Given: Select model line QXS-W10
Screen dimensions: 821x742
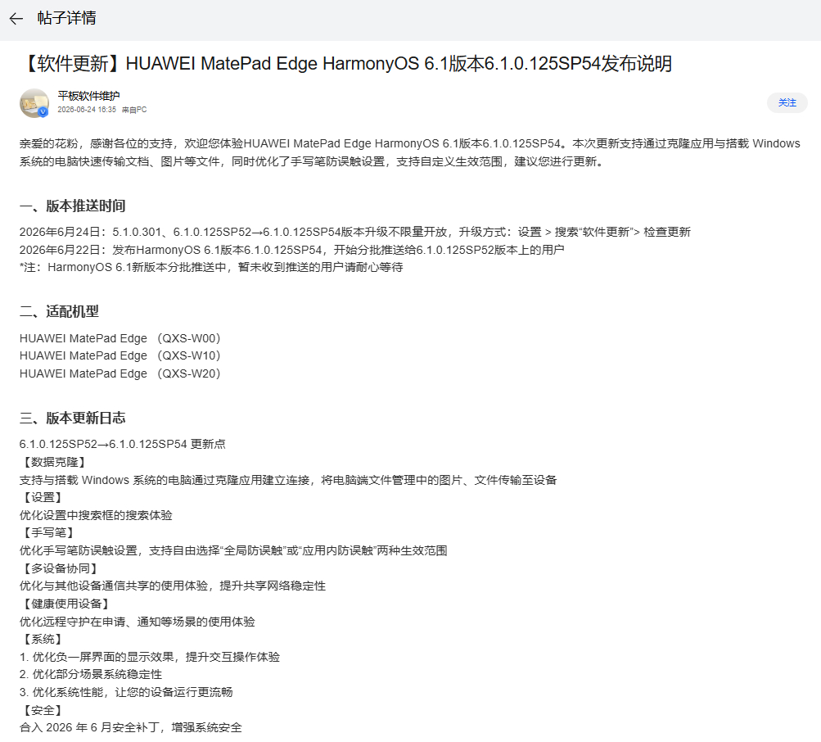Looking at the screenshot, I should tap(120, 355).
